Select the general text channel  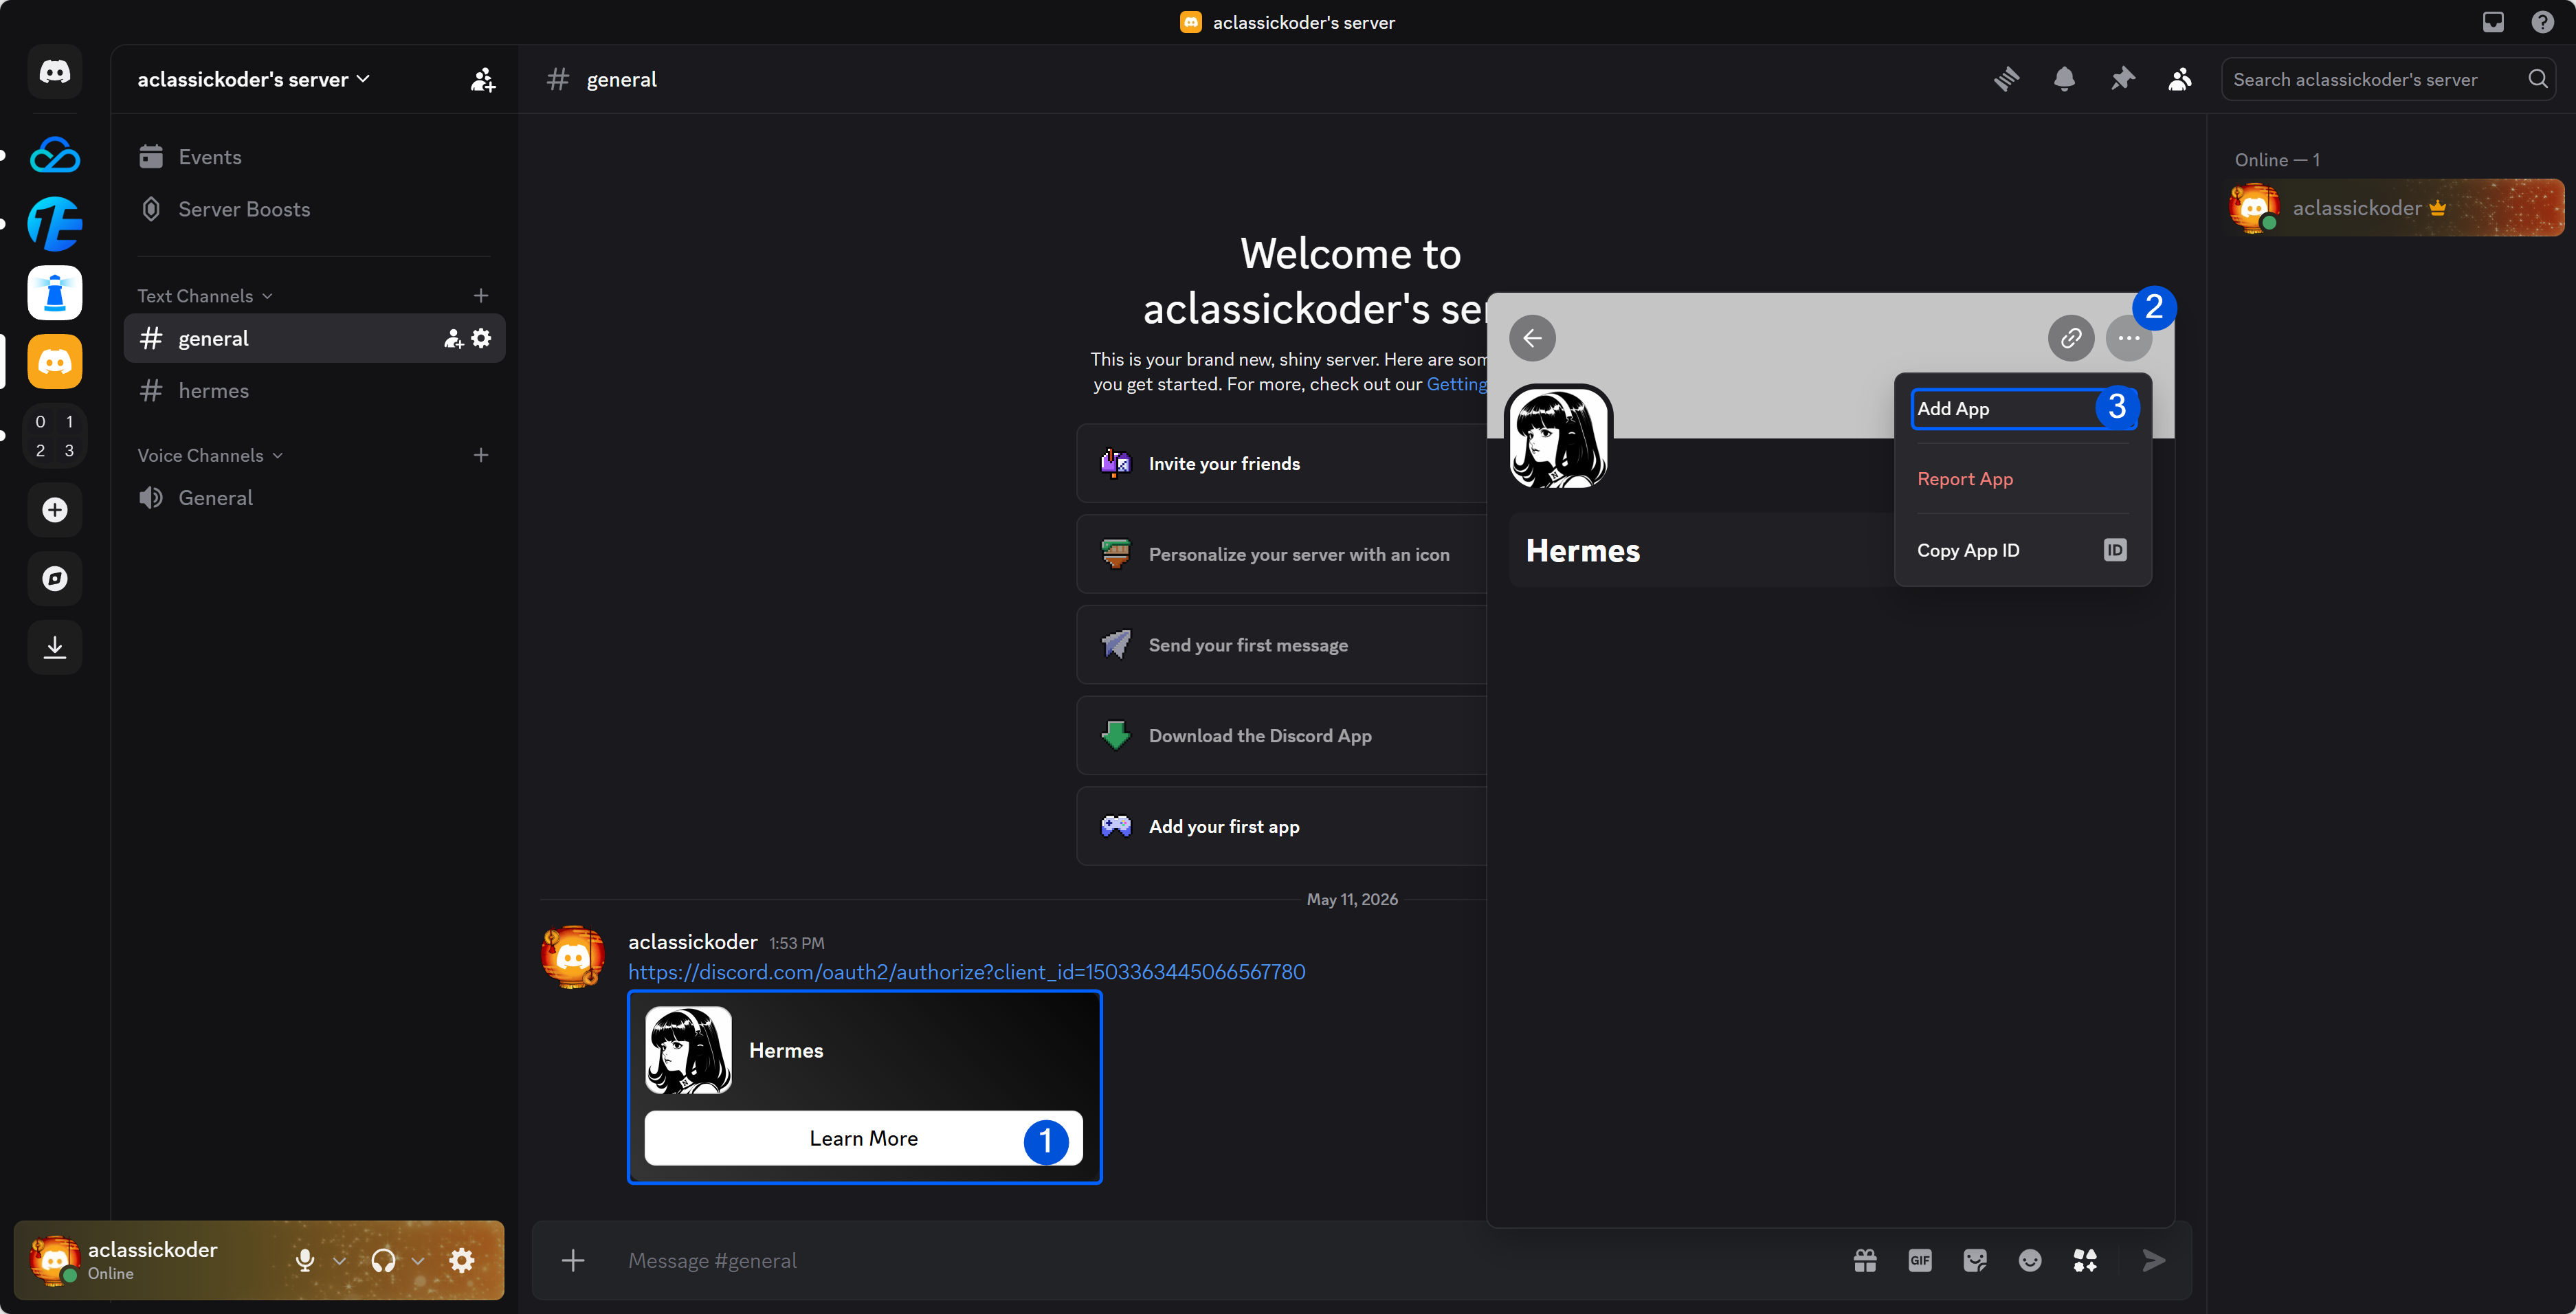(x=314, y=339)
